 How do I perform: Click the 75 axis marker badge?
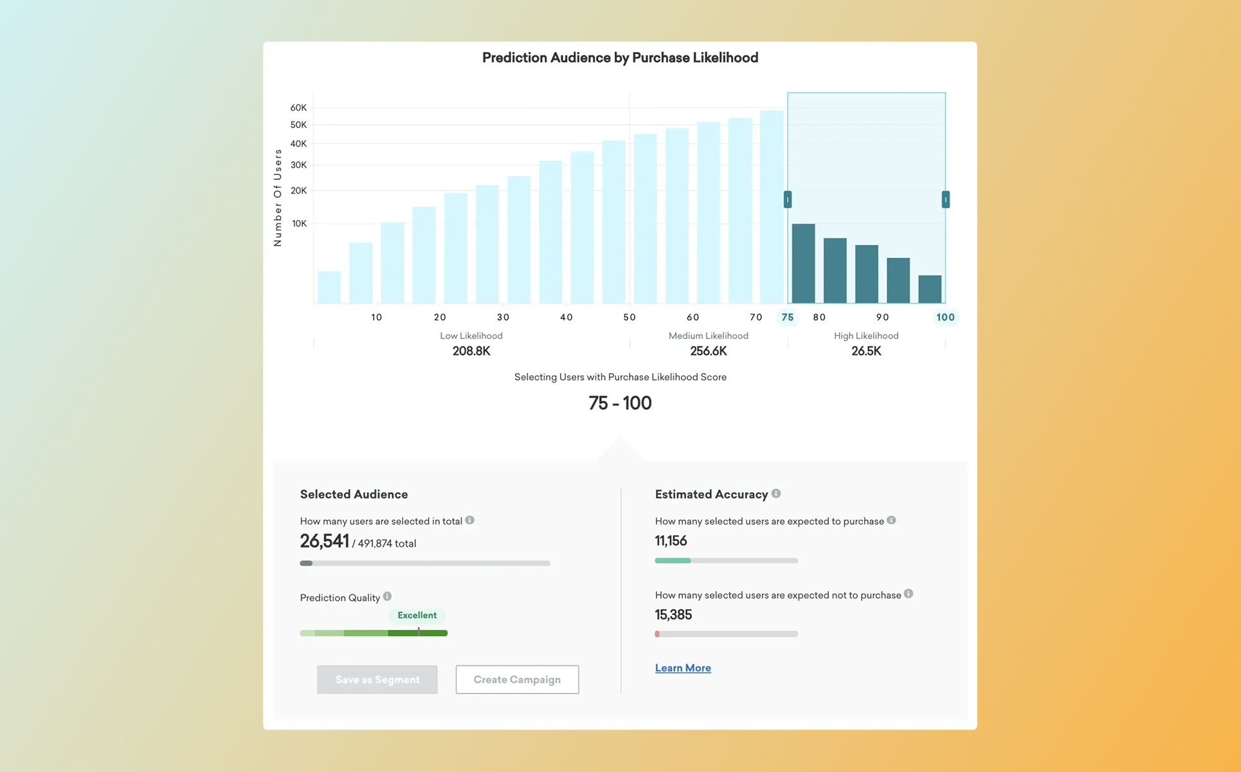788,317
